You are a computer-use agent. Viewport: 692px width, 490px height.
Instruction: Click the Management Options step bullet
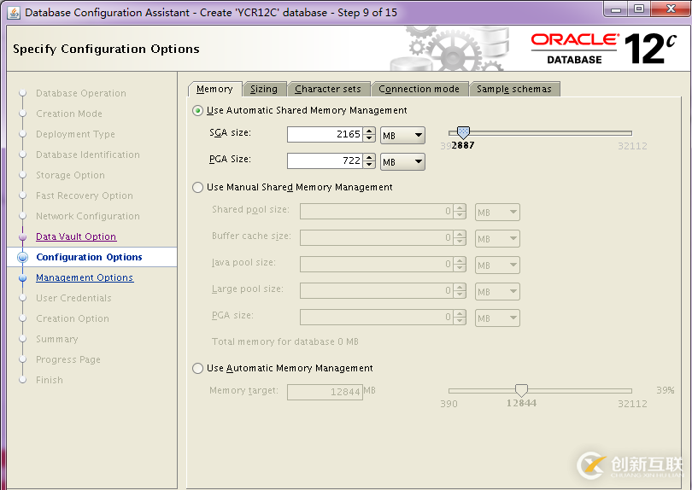(22, 277)
